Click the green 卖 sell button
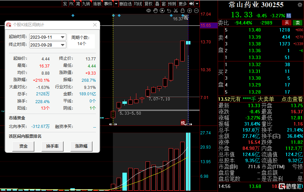The image size is (304, 192). coord(298,23)
